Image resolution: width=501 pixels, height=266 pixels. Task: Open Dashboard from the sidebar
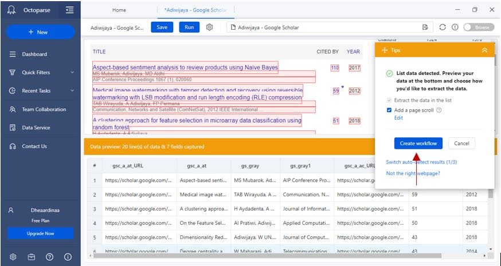[x=34, y=54]
